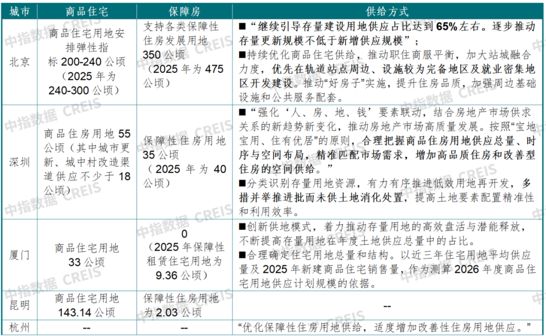Click the -- in 杭州 保障房 cell
Viewport: 546px width, 336px height.
184,327
